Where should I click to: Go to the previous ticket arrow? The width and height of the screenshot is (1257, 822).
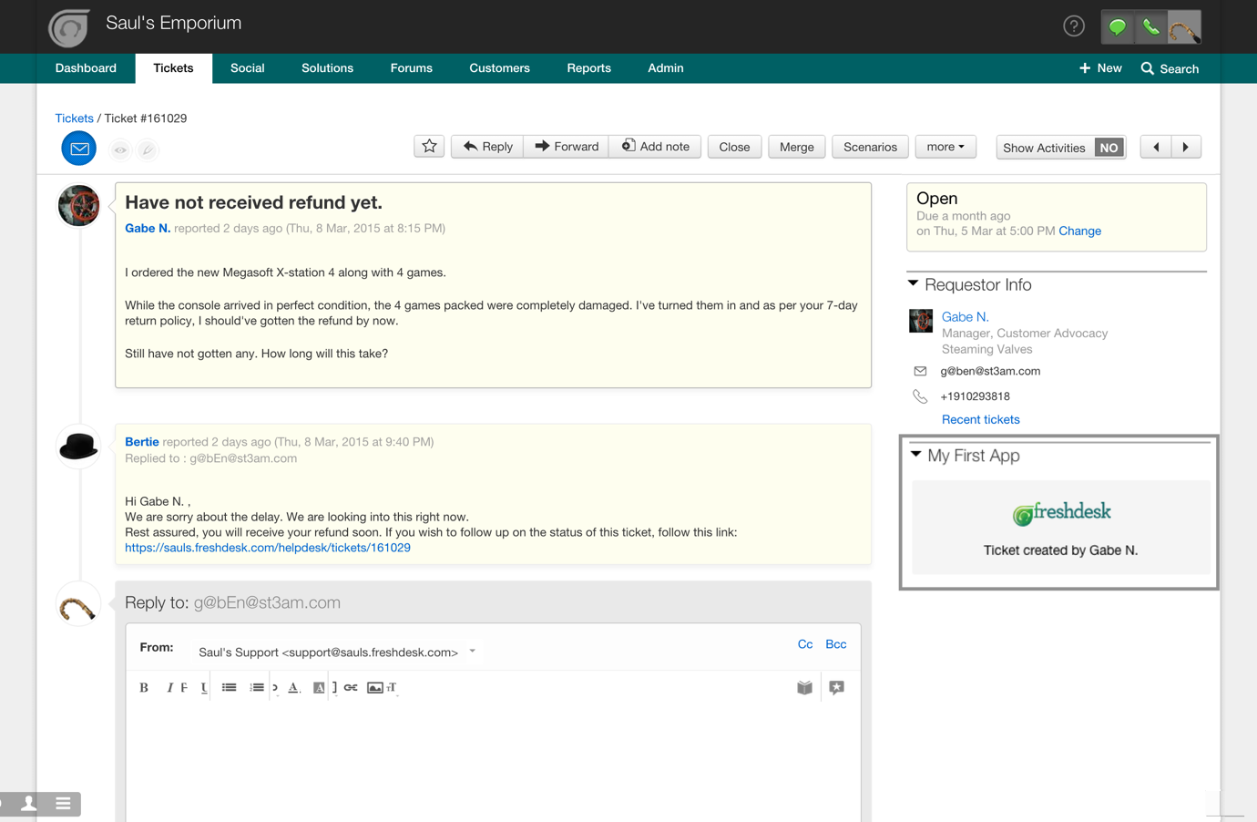click(1156, 147)
